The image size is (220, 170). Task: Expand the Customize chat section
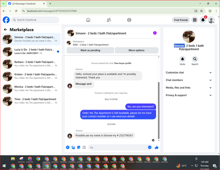pos(189,73)
